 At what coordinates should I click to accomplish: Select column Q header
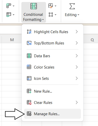tap(92, 40)
